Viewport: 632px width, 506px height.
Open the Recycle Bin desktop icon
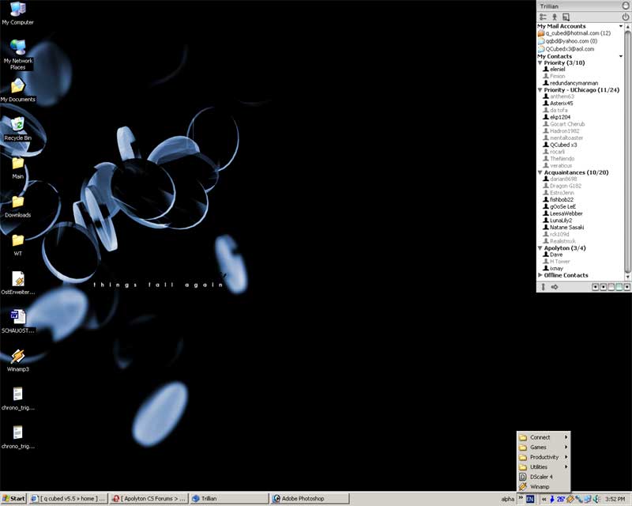pos(17,124)
